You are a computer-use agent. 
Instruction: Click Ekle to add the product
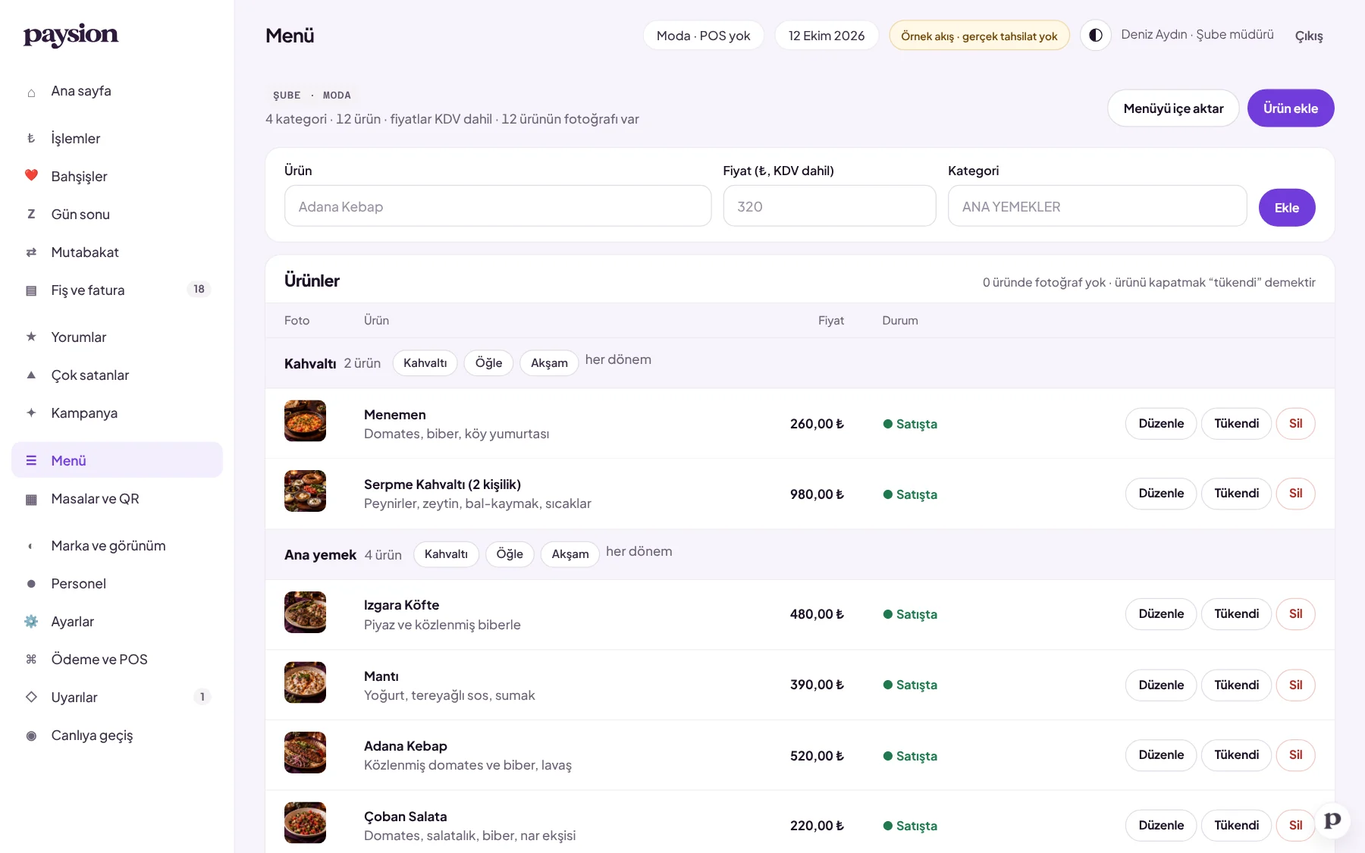pyautogui.click(x=1287, y=208)
